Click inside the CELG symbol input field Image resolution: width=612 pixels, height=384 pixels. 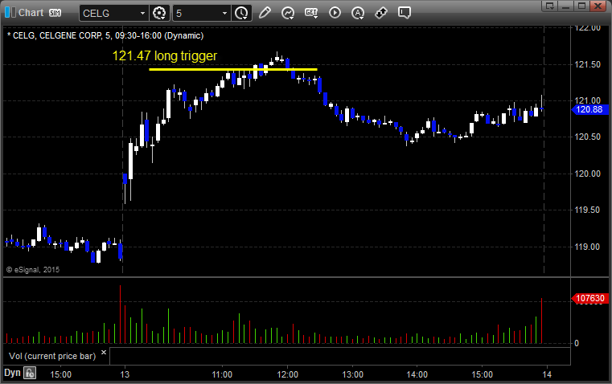point(109,13)
